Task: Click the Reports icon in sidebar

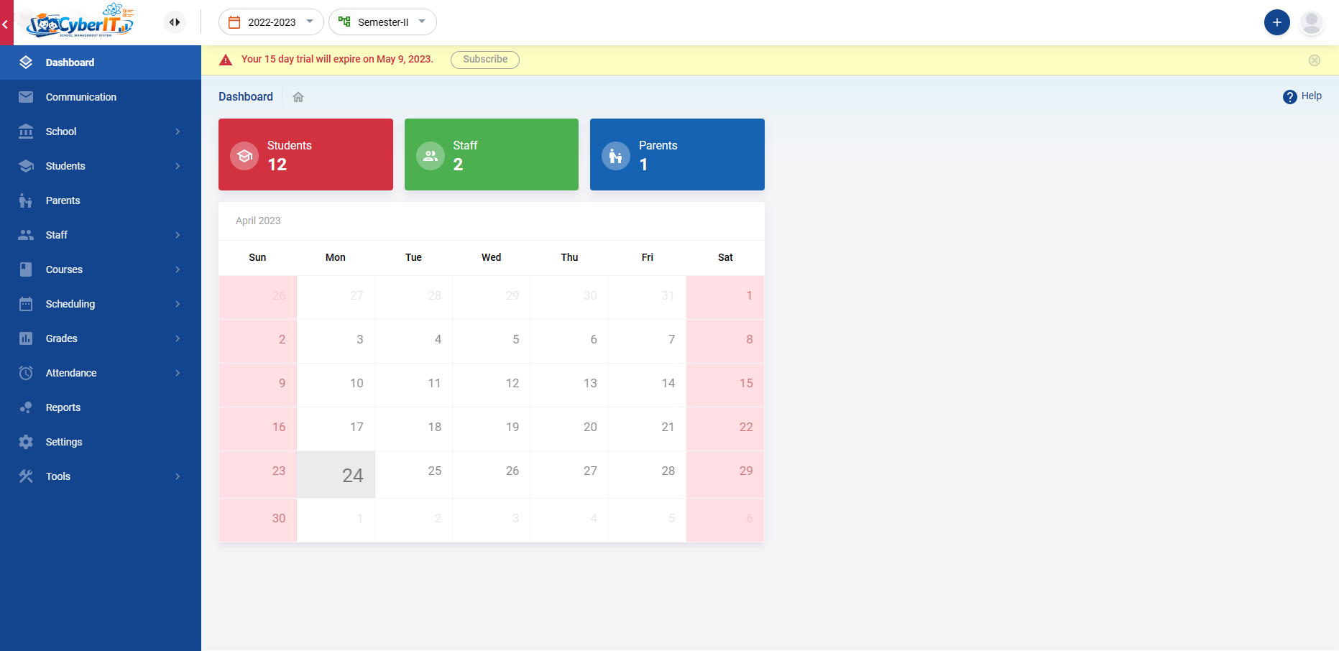Action: tap(26, 407)
